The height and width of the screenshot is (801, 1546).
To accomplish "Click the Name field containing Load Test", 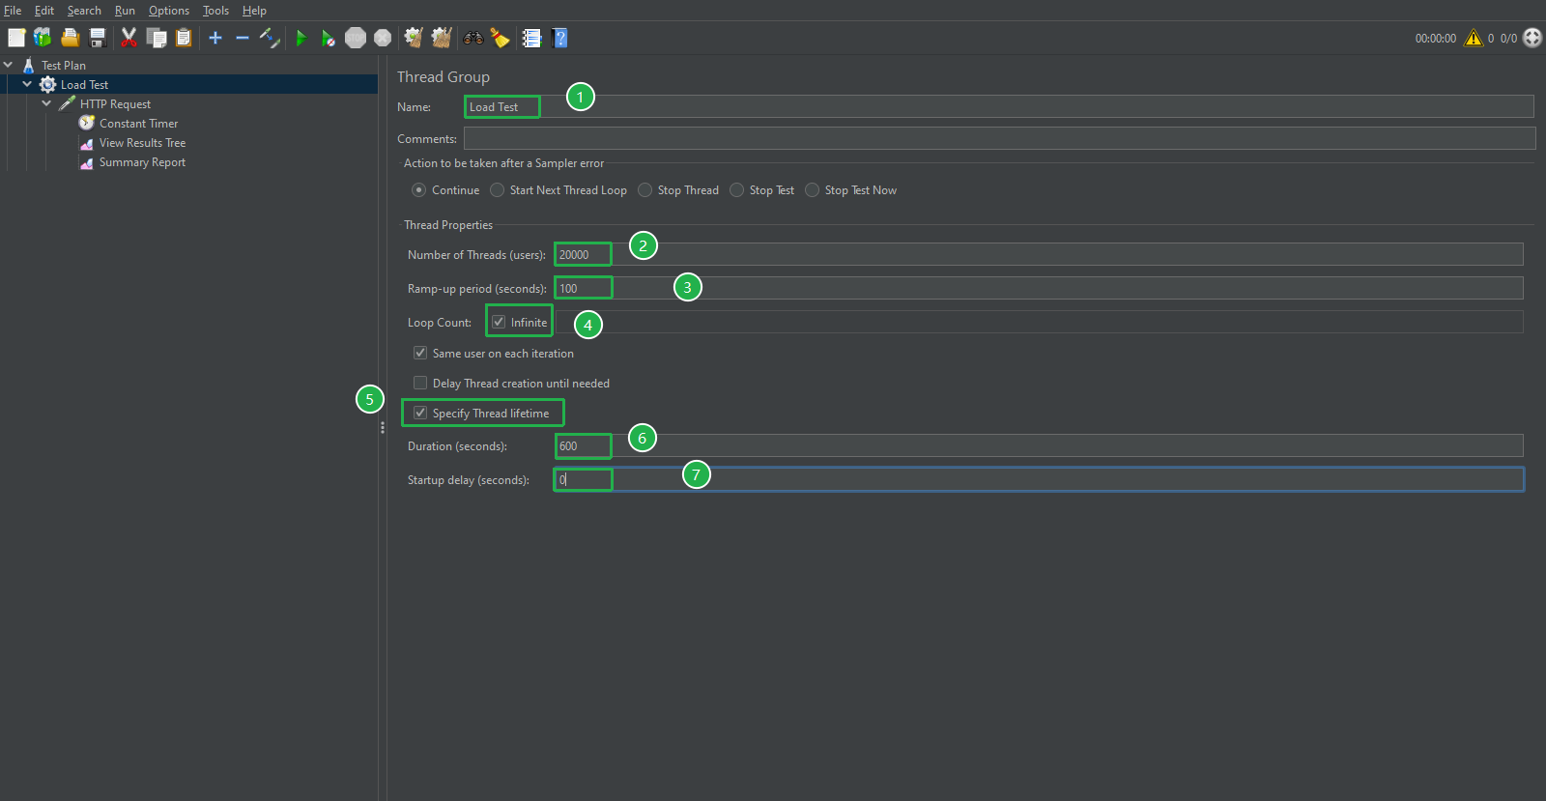I will 999,106.
